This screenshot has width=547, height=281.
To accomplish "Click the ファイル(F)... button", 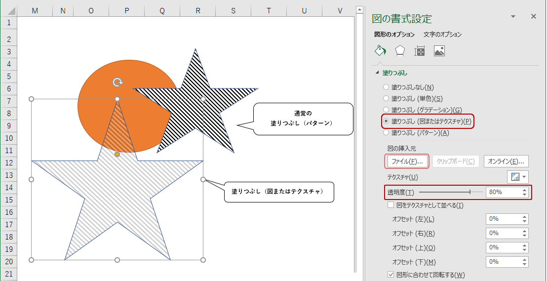I will (x=407, y=161).
